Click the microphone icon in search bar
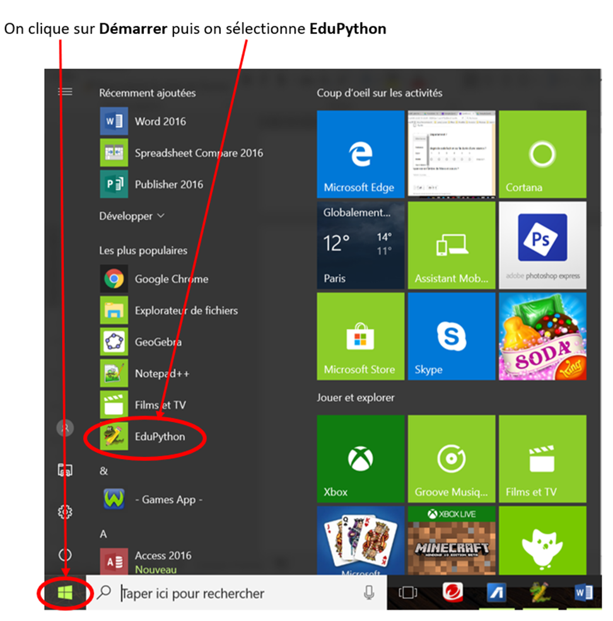This screenshot has height=621, width=613. tap(369, 593)
